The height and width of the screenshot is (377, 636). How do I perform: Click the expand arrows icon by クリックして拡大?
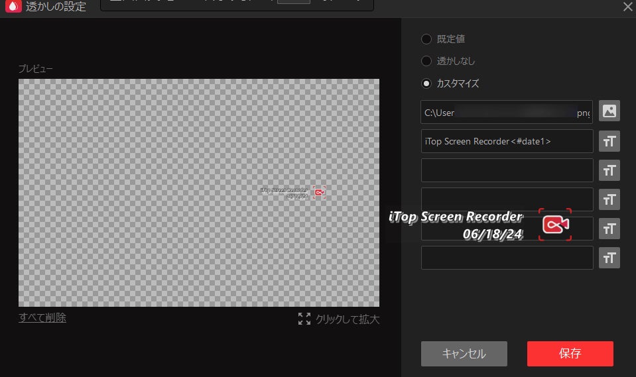(x=304, y=319)
